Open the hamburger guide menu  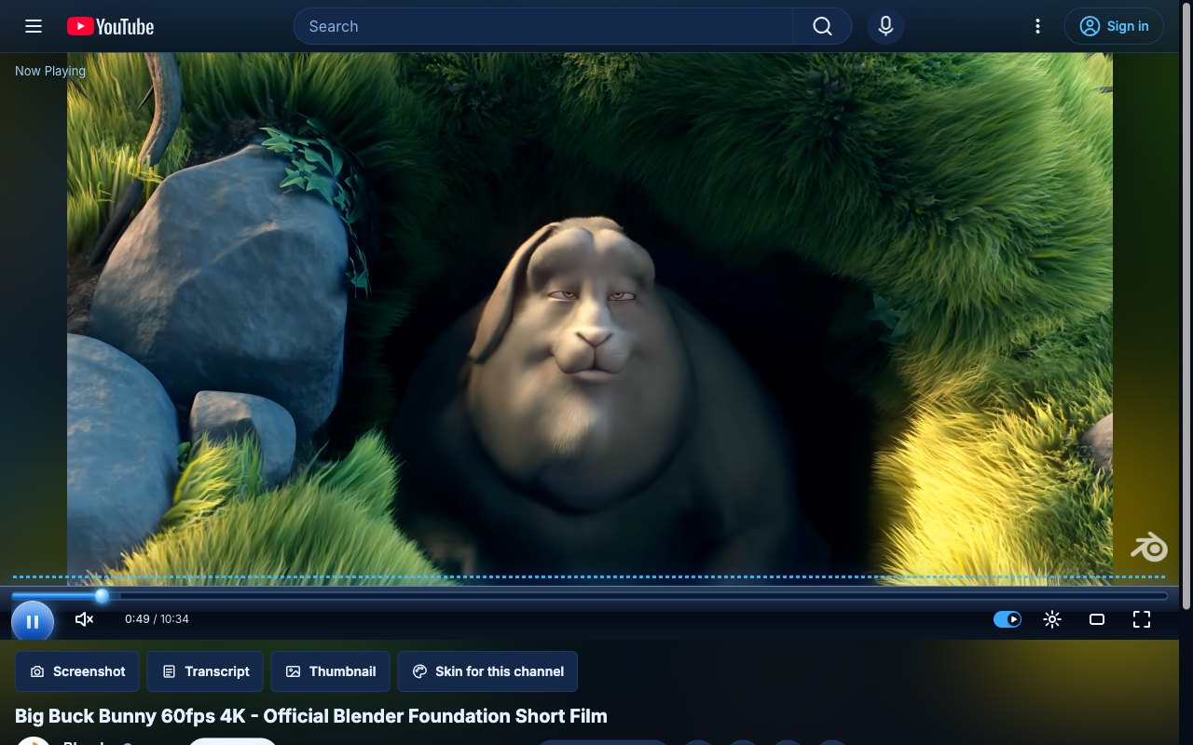click(x=34, y=26)
